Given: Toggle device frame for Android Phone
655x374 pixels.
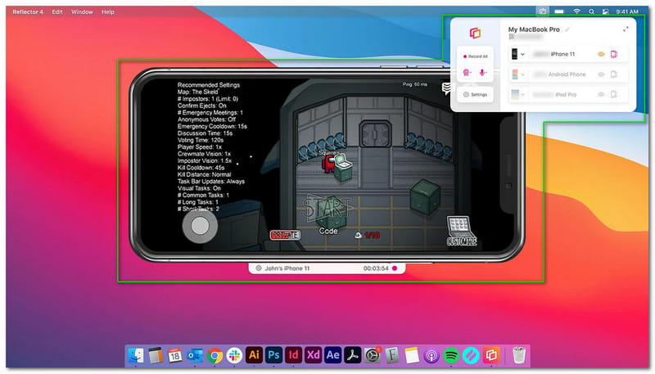Looking at the screenshot, I should pos(614,74).
